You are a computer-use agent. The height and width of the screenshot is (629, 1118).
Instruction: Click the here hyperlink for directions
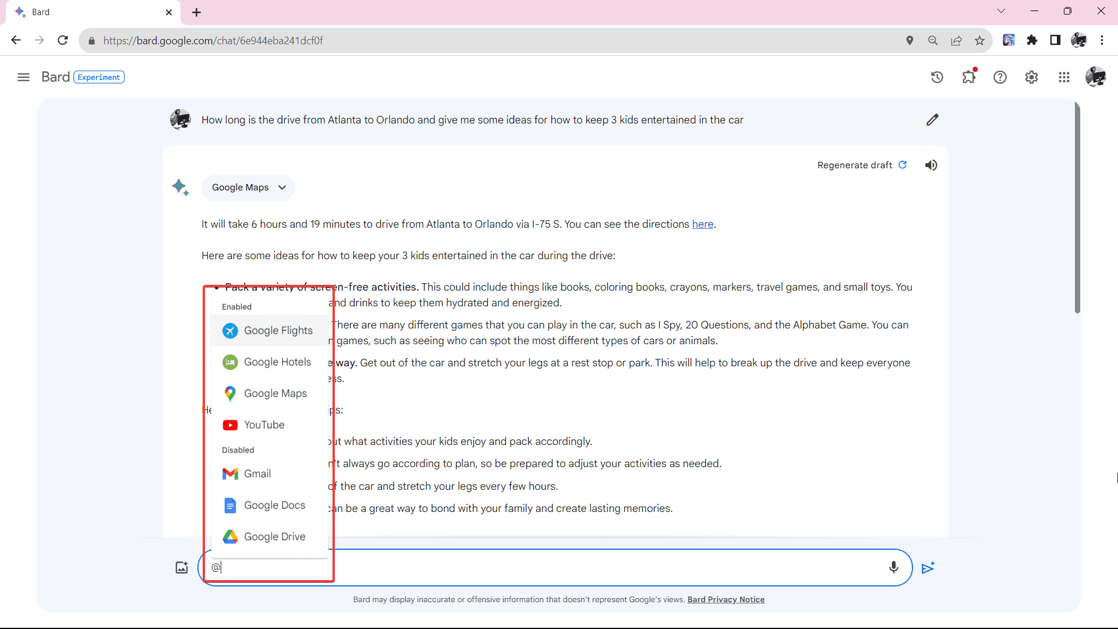coord(703,224)
